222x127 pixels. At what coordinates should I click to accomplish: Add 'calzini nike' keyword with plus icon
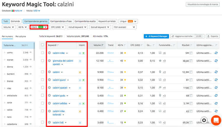click(49, 53)
